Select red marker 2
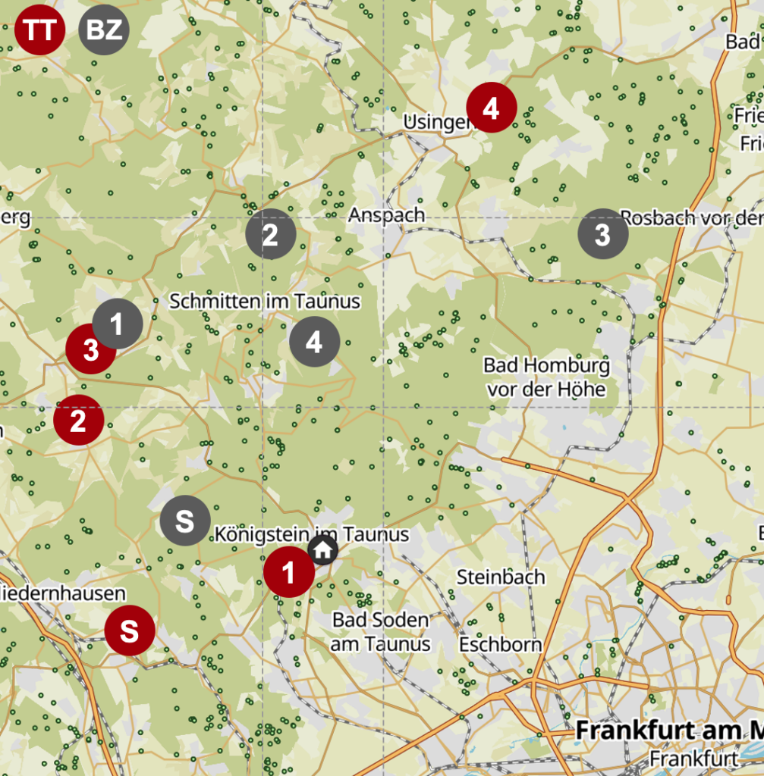Viewport: 764px width, 776px height. [78, 420]
